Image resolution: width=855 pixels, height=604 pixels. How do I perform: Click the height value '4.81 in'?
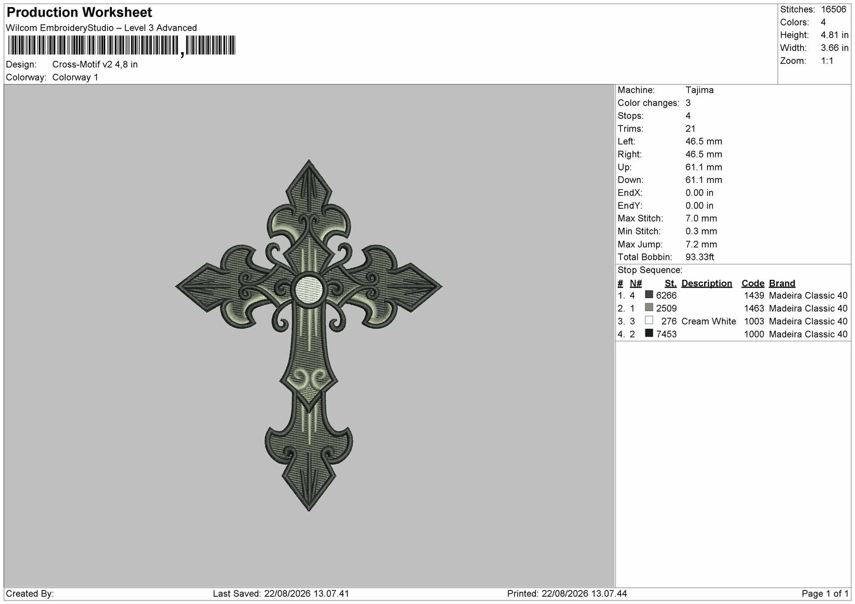834,35
